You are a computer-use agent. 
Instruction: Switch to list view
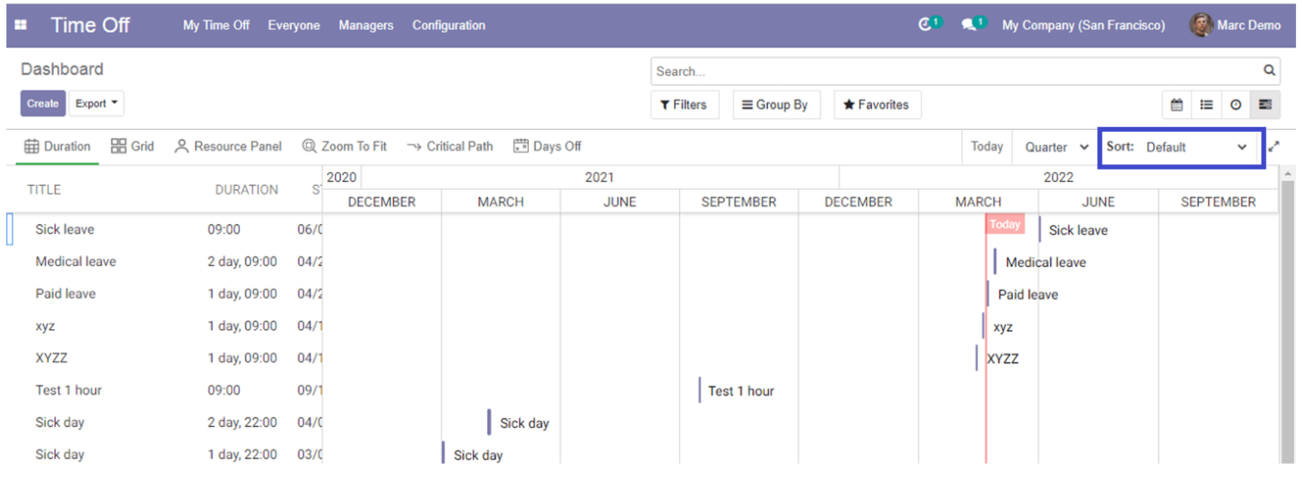pyautogui.click(x=1206, y=105)
